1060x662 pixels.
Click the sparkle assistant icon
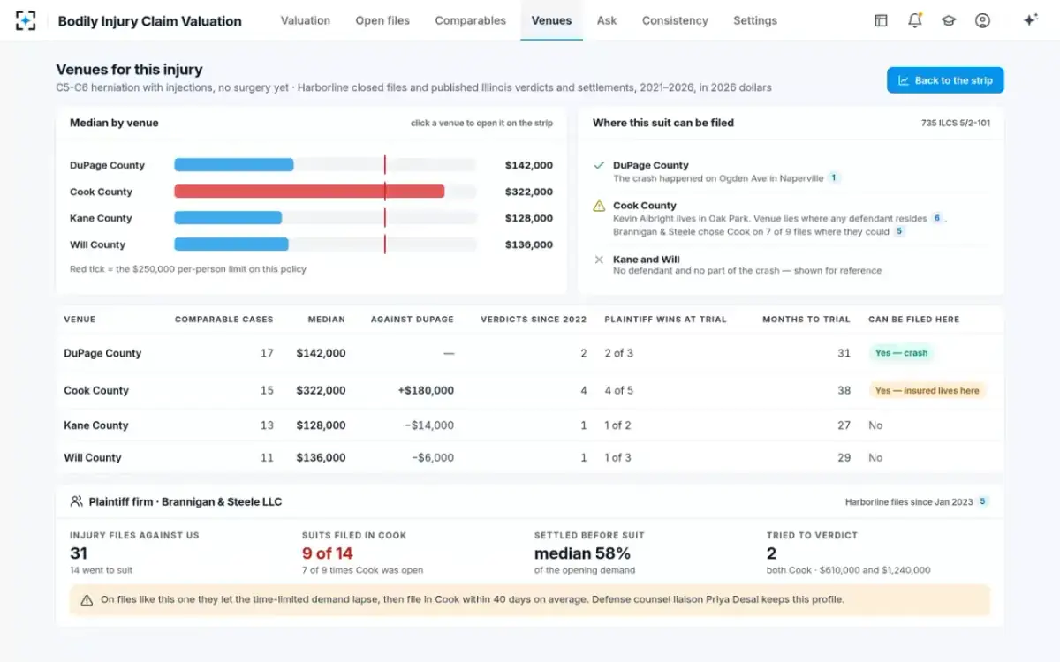1030,20
